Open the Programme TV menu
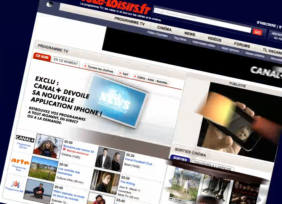The width and height of the screenshot is (282, 204). point(129,21)
